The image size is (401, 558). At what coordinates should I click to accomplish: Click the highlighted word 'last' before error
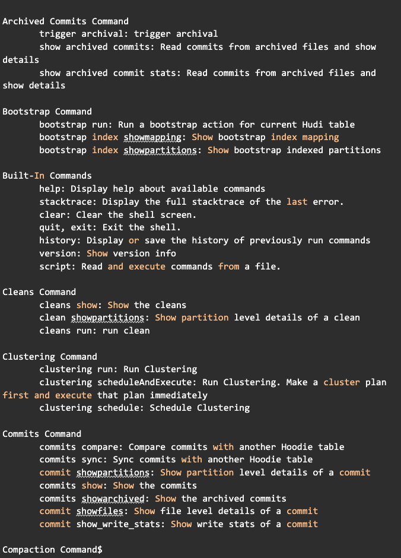pos(297,202)
